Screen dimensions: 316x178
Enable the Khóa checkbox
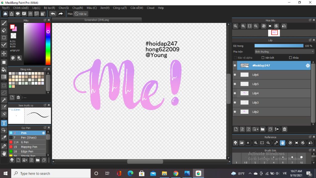(290, 58)
